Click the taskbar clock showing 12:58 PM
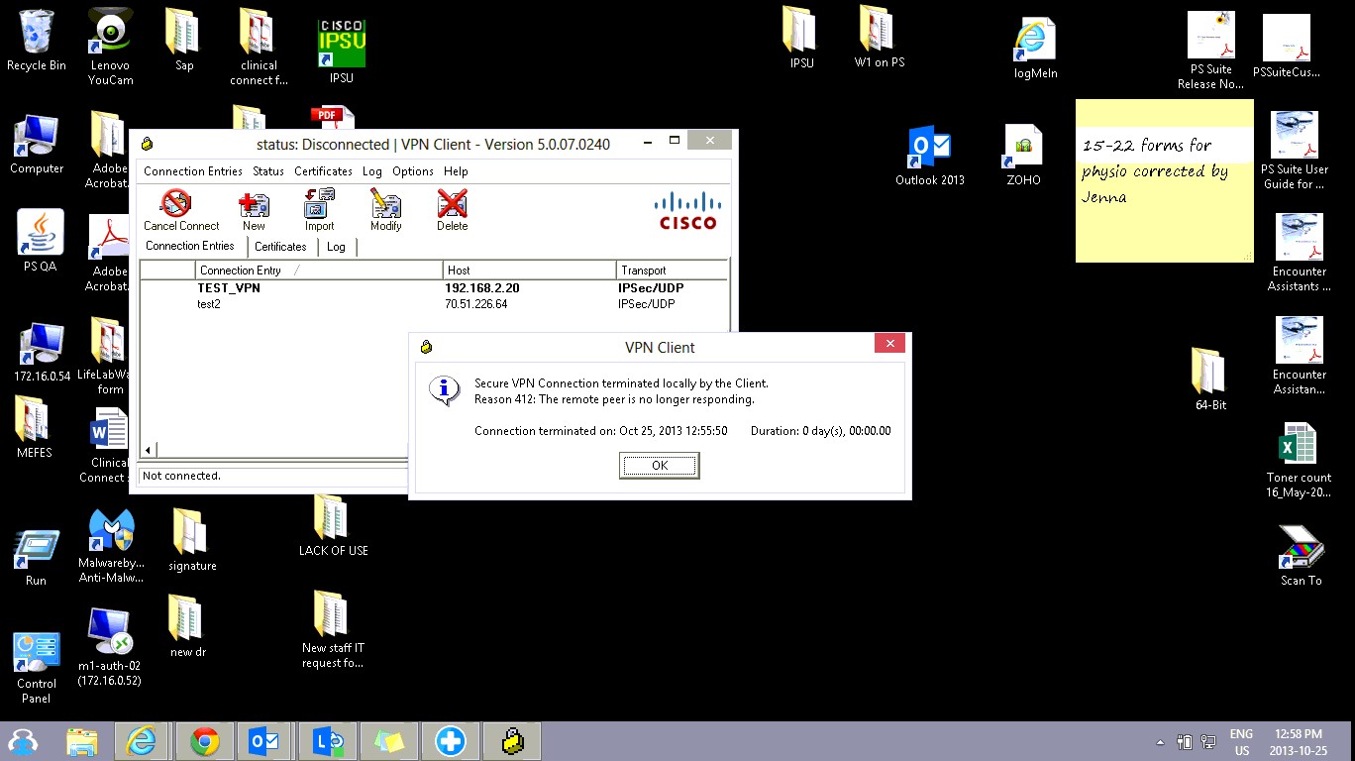The width and height of the screenshot is (1355, 761). (x=1299, y=742)
